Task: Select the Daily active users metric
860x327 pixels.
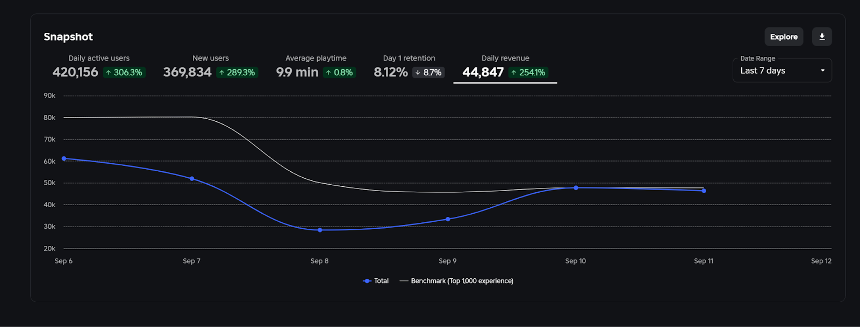Action: [99, 66]
